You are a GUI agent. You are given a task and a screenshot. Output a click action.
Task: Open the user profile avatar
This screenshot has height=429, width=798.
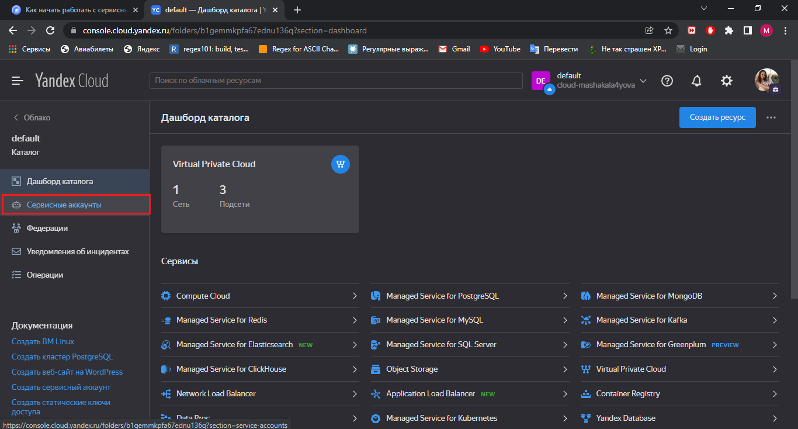pyautogui.click(x=767, y=81)
